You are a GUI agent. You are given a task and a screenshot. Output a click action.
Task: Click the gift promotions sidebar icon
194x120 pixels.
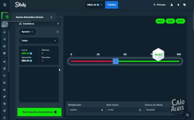pos(4,90)
